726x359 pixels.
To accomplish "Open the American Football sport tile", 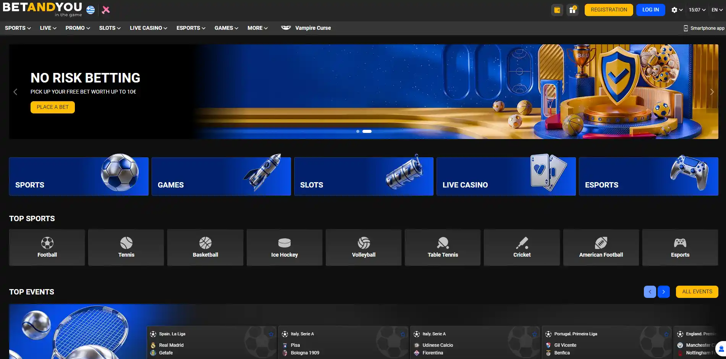I will (x=601, y=247).
